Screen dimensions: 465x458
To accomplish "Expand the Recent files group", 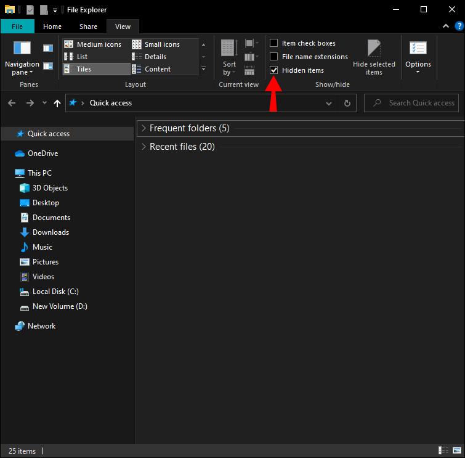I will coord(144,147).
